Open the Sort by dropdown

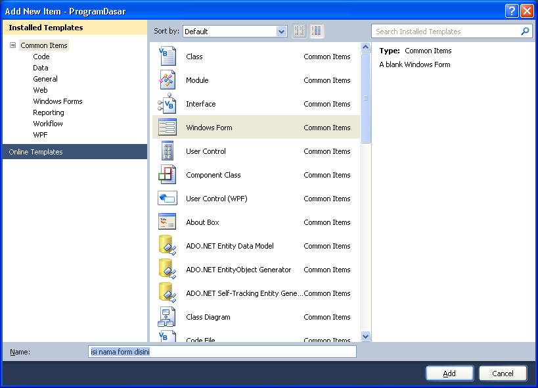281,32
